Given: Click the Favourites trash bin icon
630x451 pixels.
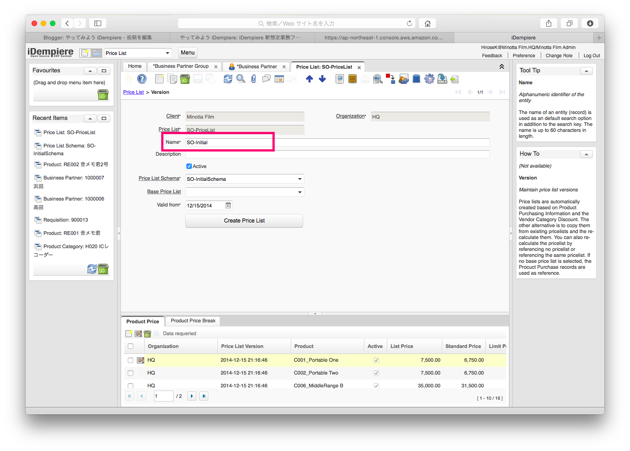Looking at the screenshot, I should click(x=103, y=94).
